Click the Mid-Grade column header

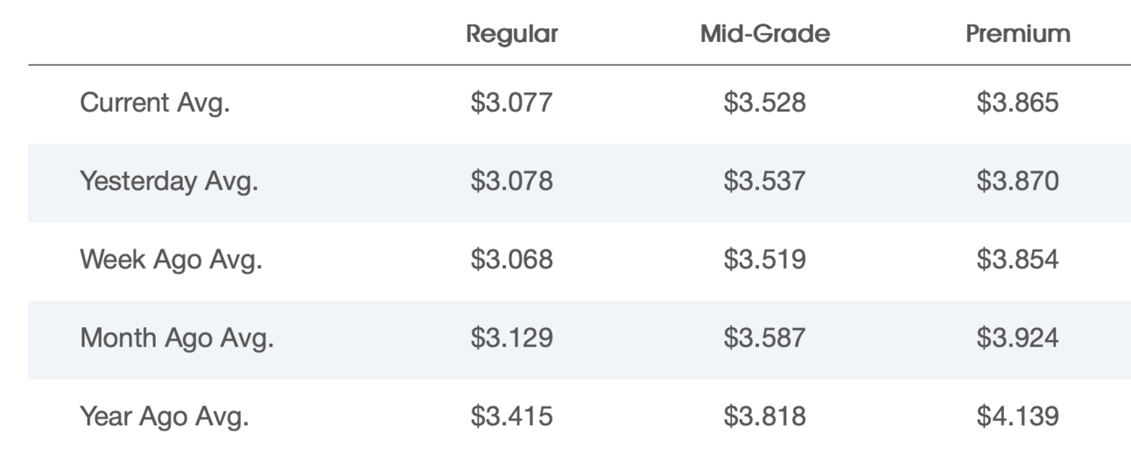click(765, 34)
